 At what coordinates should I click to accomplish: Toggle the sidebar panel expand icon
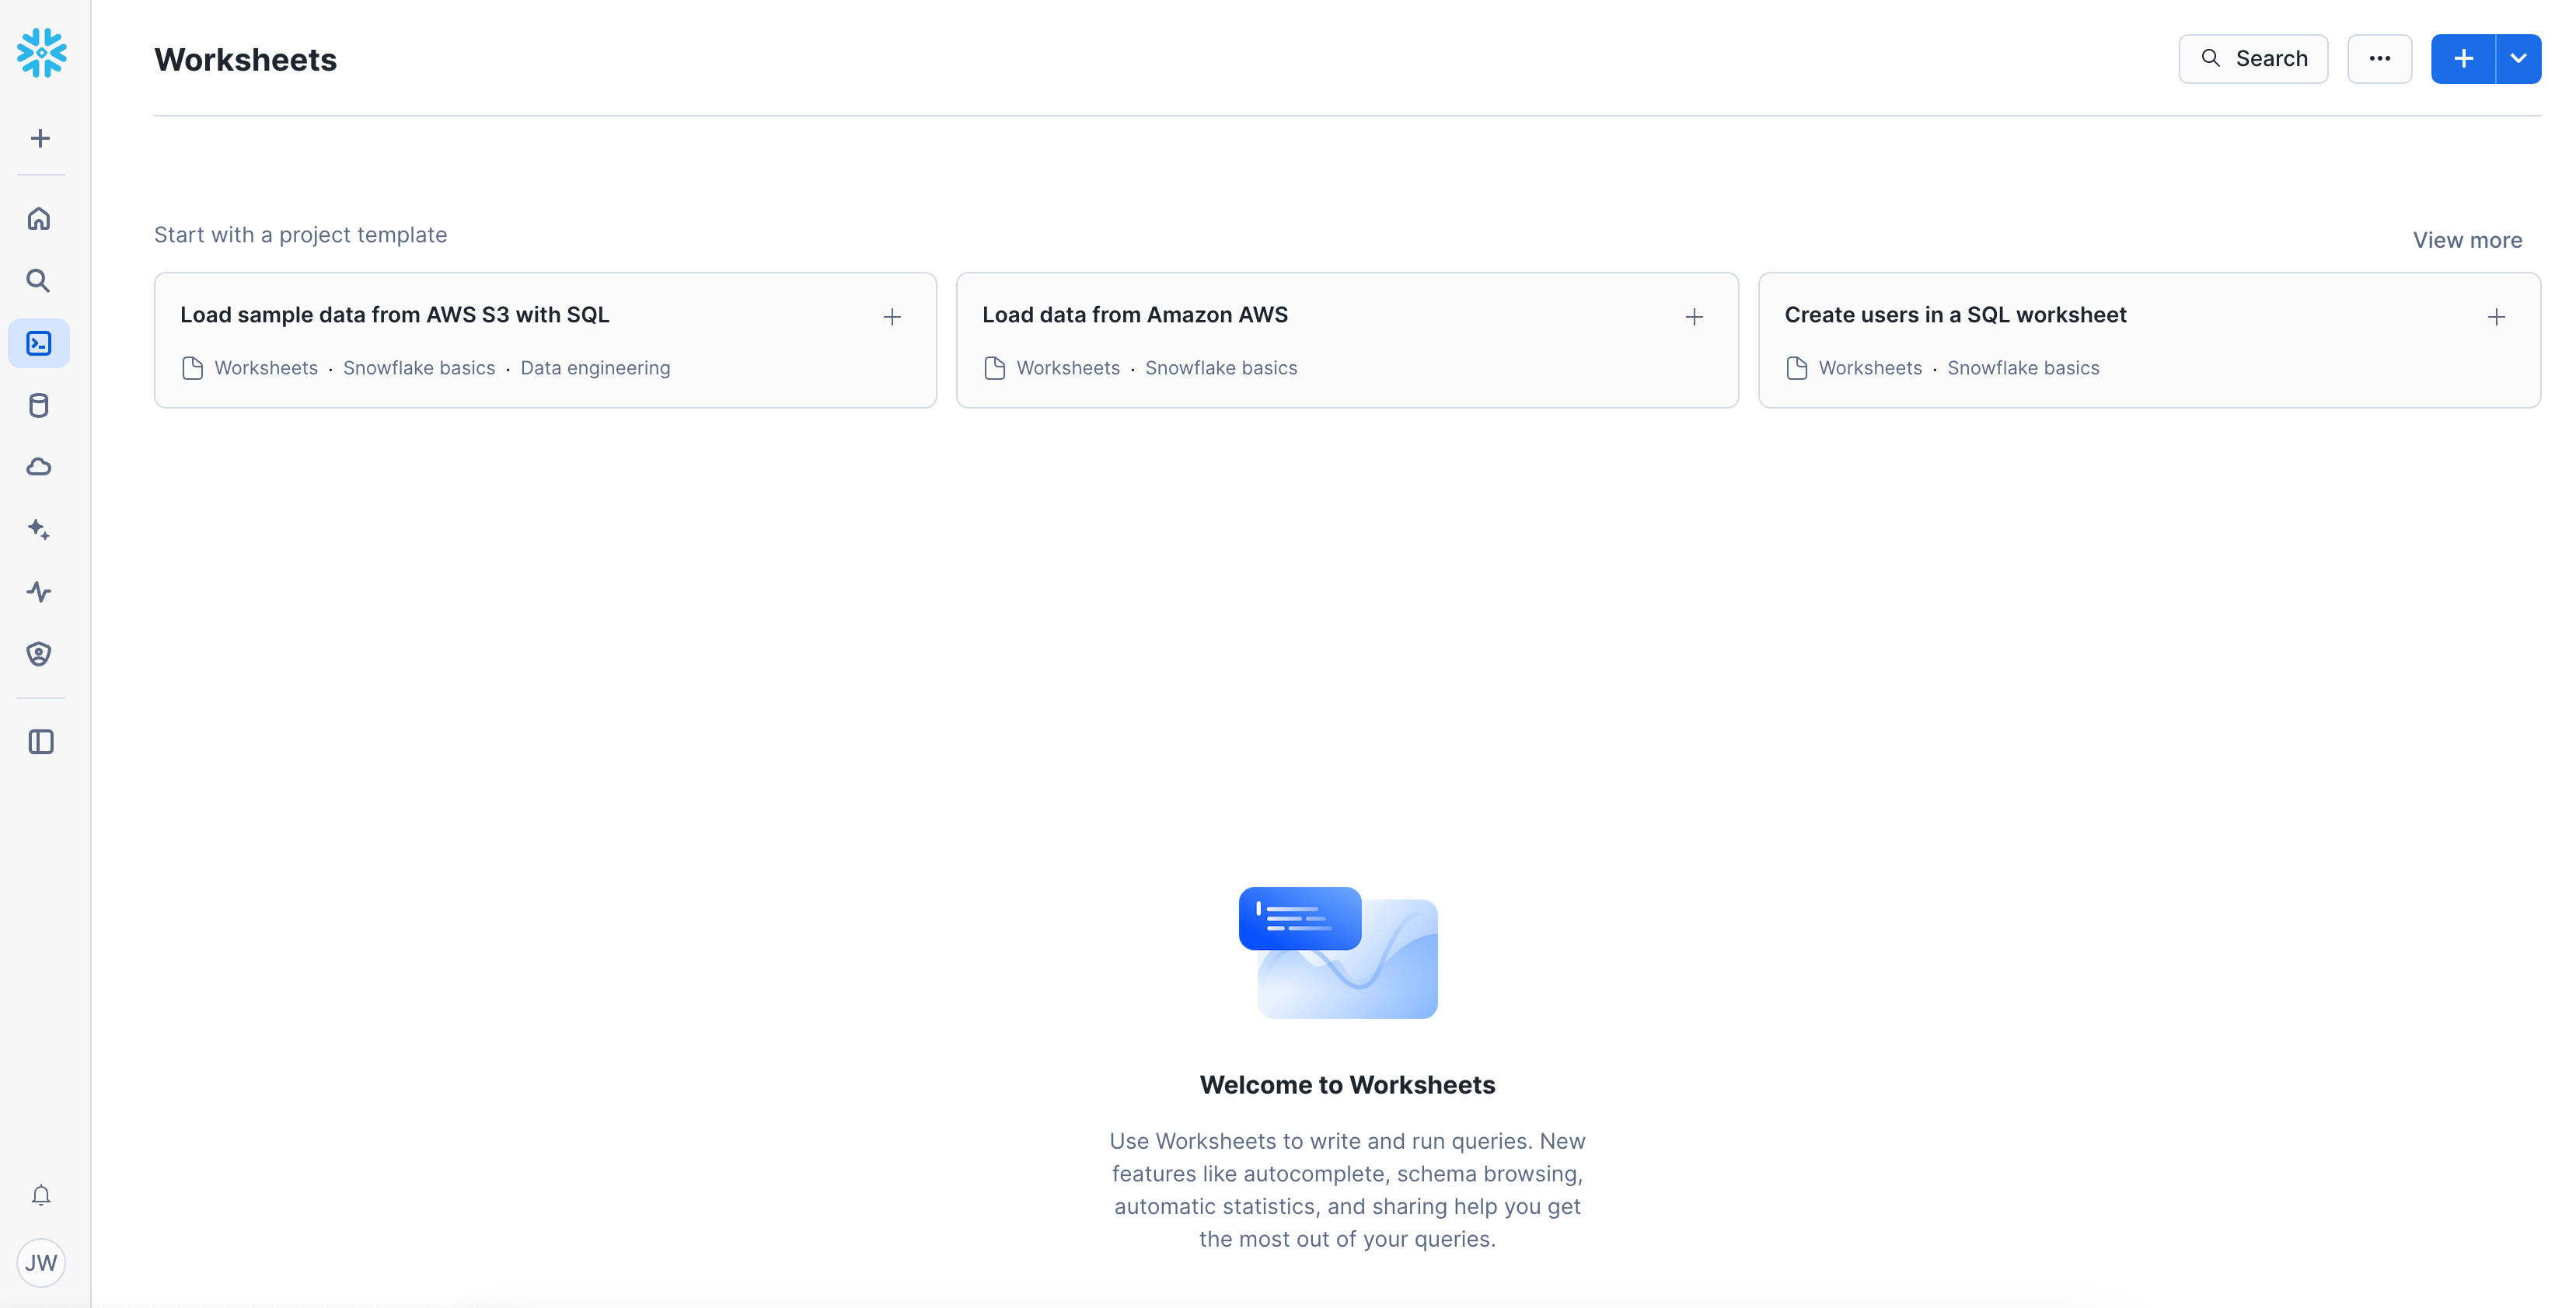(41, 742)
